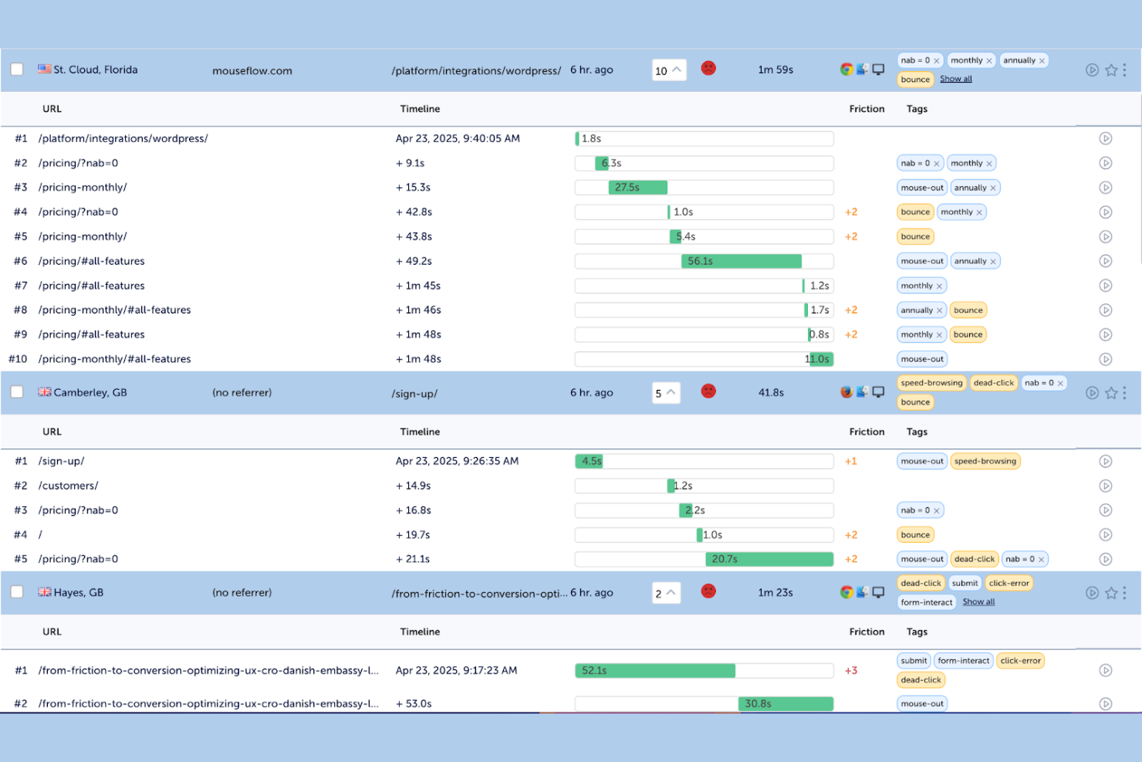Click the Show all tags link on St. Cloud session
The width and height of the screenshot is (1142, 762).
click(x=955, y=78)
